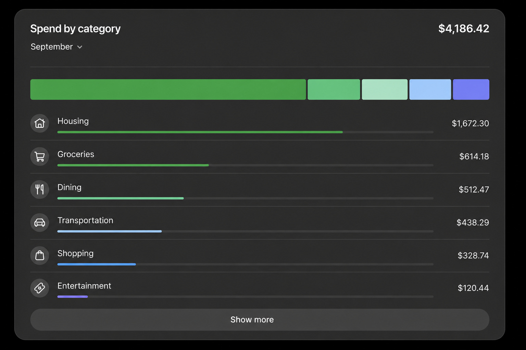
Task: Select the purple-blue segment of the stacked bar
Action: point(471,90)
